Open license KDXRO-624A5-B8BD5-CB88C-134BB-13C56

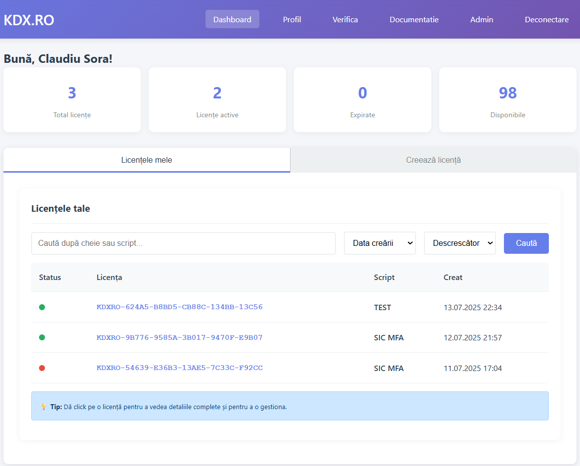(180, 307)
